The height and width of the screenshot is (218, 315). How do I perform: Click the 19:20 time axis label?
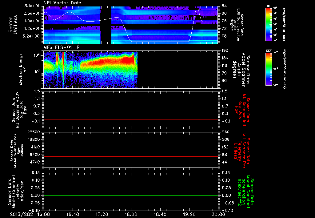(189, 214)
